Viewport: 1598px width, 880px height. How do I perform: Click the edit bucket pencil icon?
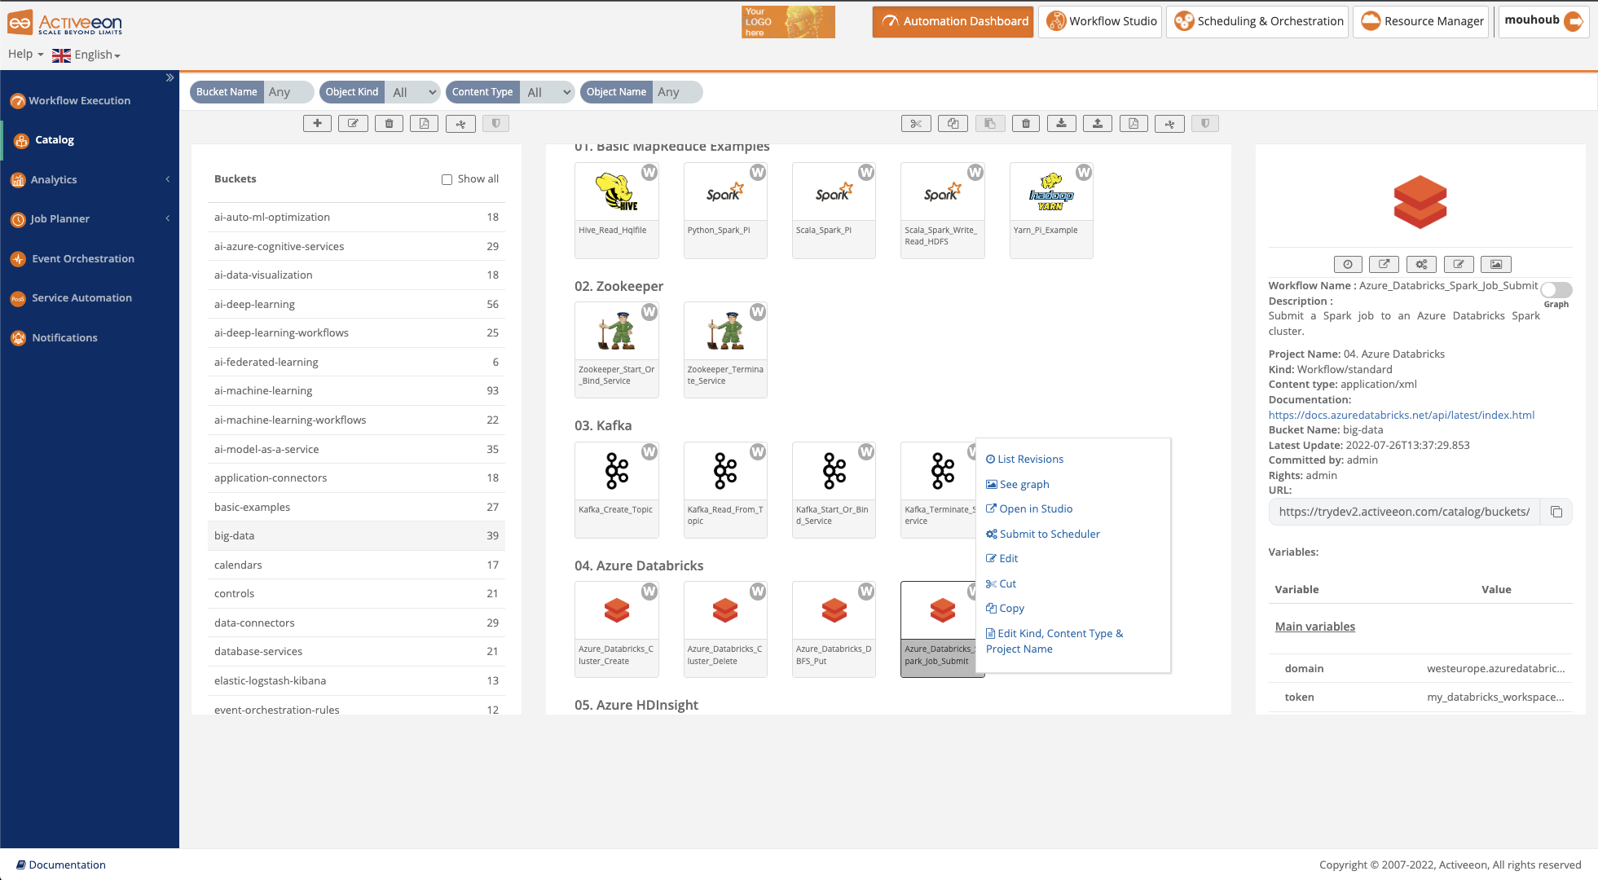353,124
